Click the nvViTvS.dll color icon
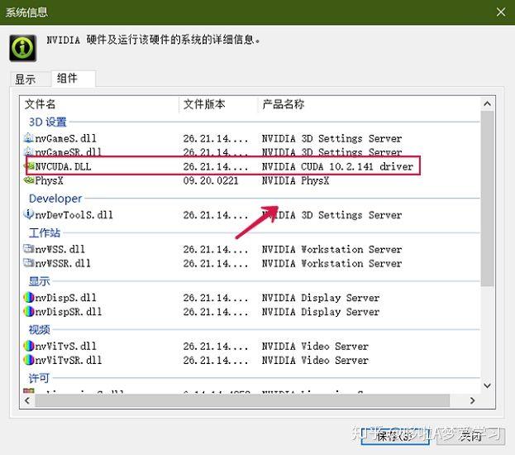 pos(29,346)
